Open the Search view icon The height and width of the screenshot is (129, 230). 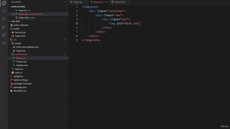[x=4, y=11]
